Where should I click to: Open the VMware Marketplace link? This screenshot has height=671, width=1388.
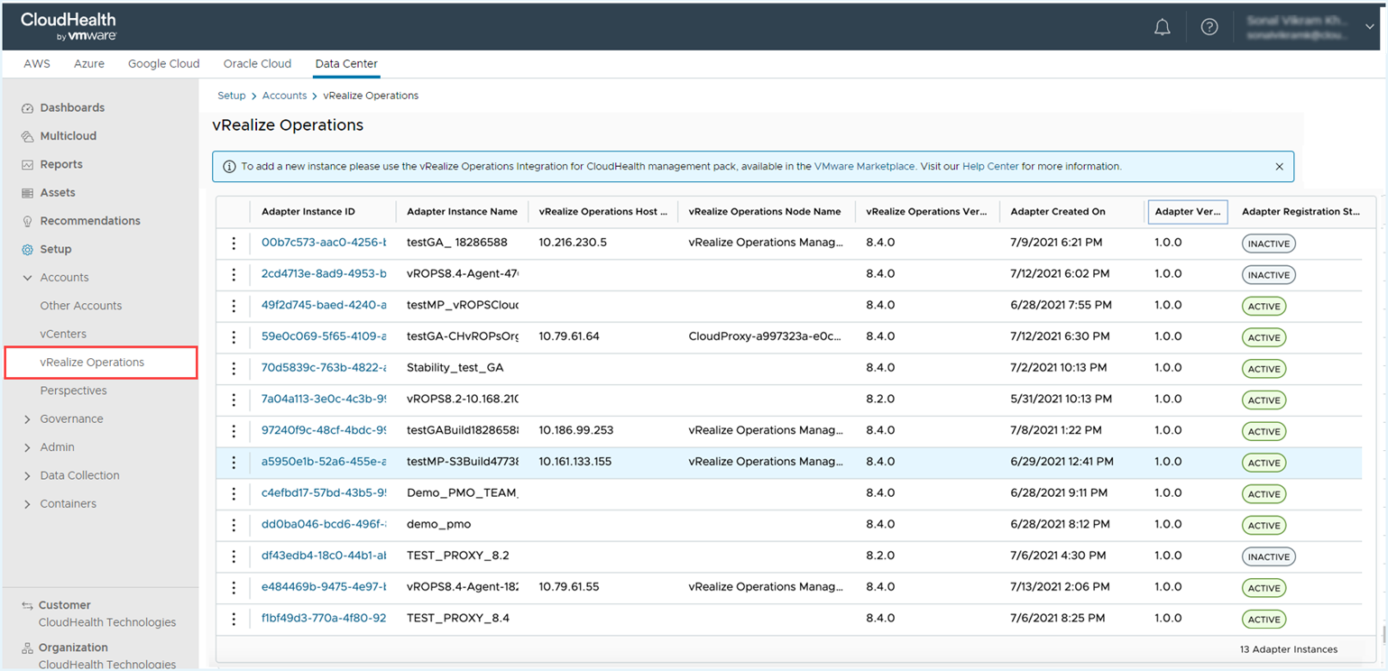(864, 167)
